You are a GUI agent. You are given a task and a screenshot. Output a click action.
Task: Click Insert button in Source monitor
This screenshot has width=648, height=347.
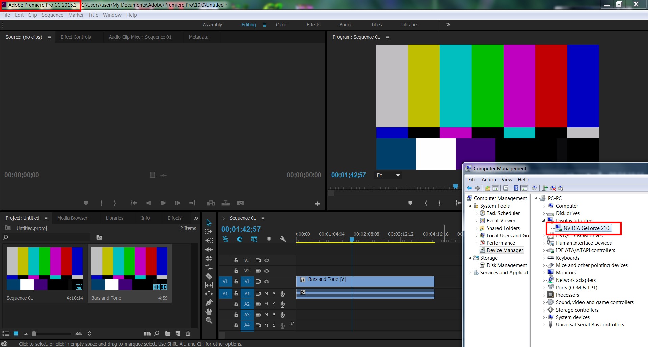pos(211,203)
